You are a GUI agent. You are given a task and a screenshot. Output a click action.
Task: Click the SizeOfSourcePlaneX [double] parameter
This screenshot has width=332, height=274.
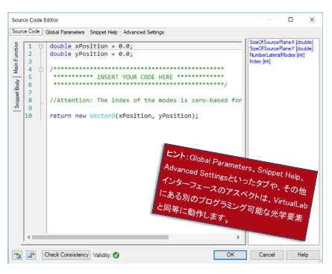[x=281, y=42]
